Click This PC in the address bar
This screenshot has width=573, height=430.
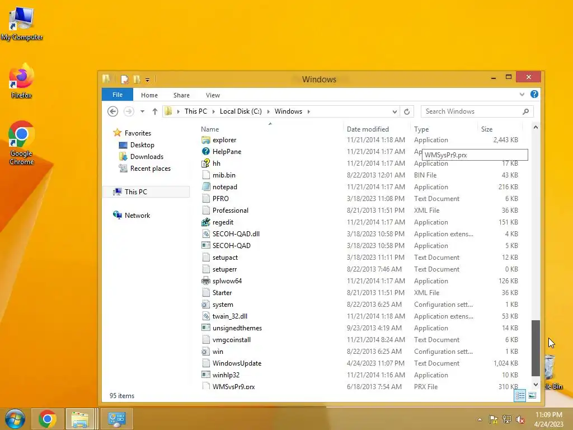195,111
